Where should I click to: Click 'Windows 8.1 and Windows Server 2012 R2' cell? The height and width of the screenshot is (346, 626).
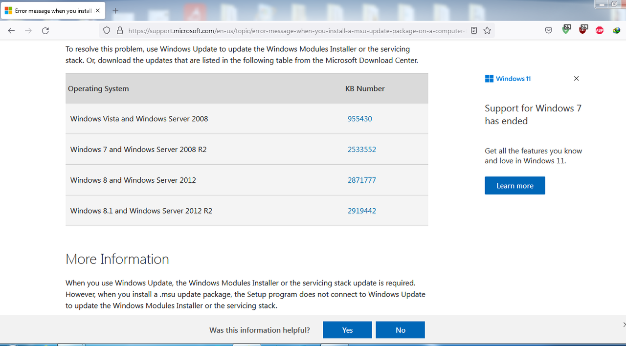click(141, 211)
